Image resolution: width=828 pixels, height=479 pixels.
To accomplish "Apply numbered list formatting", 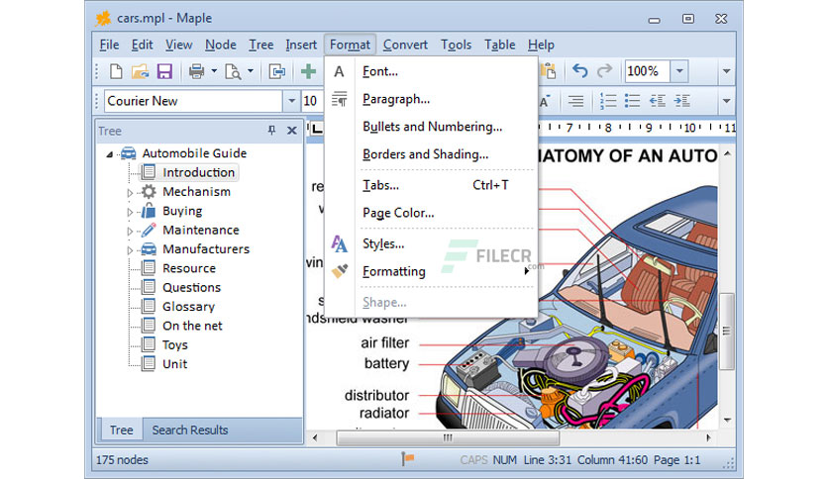I will pos(608,101).
